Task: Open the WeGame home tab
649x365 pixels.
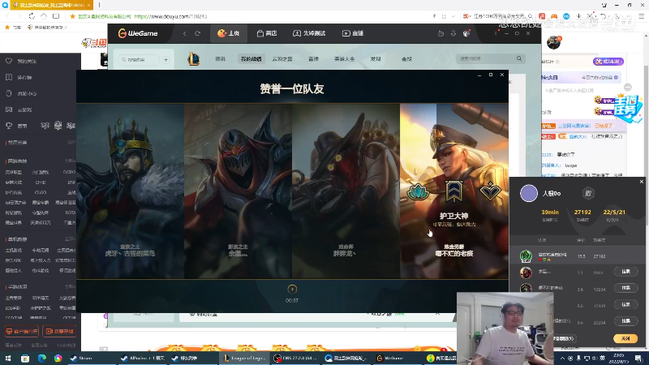Action: pos(229,33)
